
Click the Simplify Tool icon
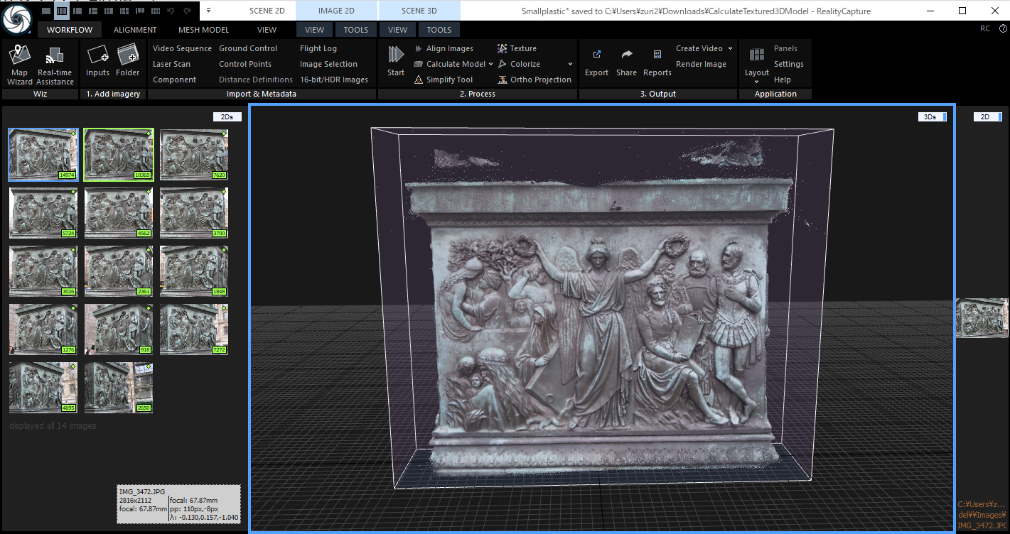(x=447, y=79)
